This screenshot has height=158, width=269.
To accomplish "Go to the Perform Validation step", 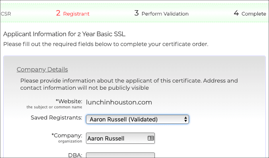I will coord(165,13).
